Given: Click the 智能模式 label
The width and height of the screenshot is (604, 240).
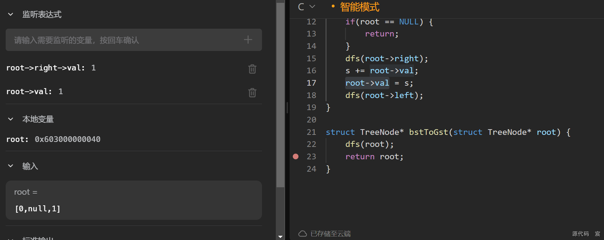Looking at the screenshot, I should click(x=359, y=7).
